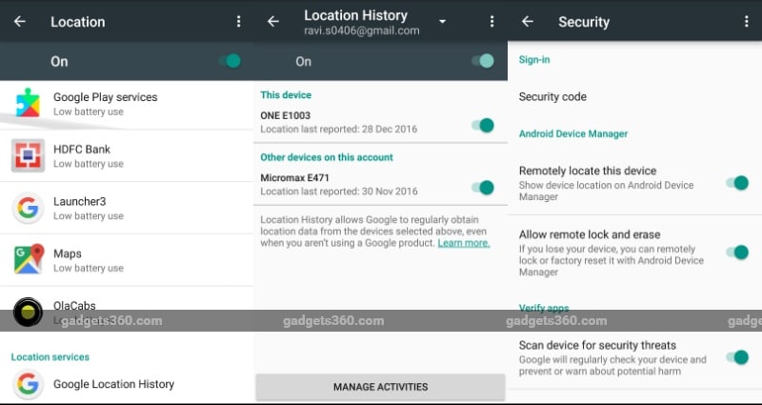Turn off the main Location switch
The image size is (762, 405).
pyautogui.click(x=230, y=61)
